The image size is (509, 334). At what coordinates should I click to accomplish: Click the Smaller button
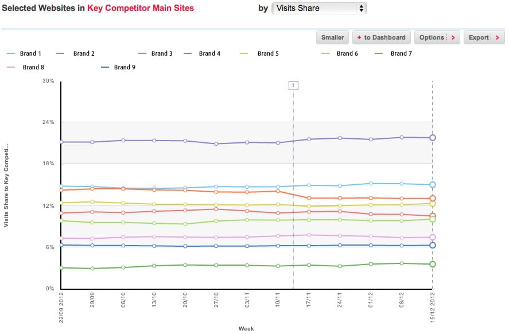(x=332, y=37)
